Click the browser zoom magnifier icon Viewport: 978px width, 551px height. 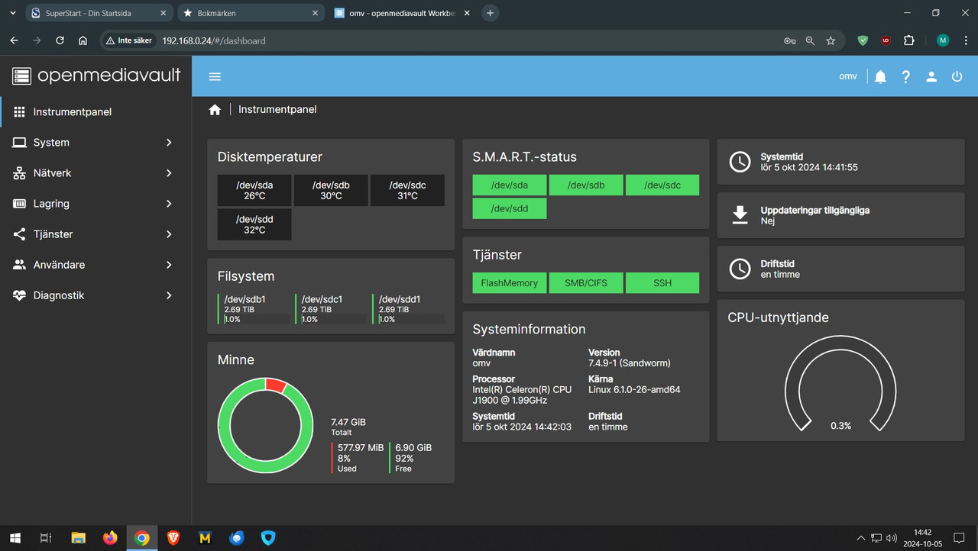coord(810,40)
